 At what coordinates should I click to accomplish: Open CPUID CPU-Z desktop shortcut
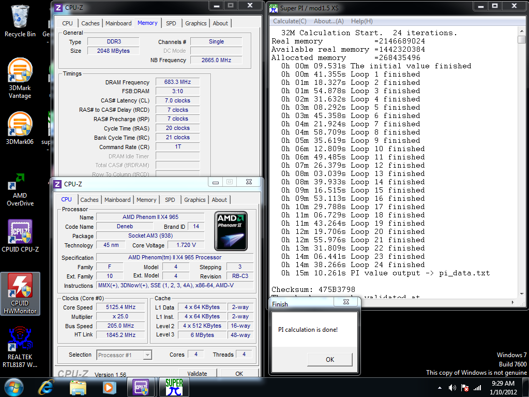pos(20,236)
